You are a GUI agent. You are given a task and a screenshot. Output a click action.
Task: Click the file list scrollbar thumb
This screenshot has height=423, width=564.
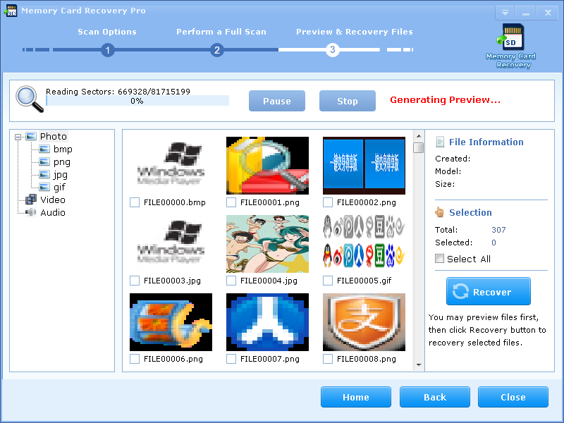(418, 148)
